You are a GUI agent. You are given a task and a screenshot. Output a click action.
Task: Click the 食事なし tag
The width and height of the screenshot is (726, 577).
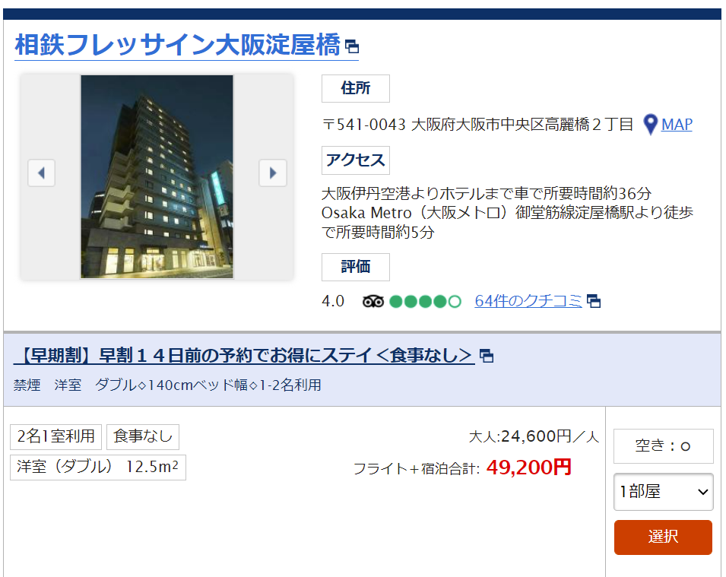[143, 436]
